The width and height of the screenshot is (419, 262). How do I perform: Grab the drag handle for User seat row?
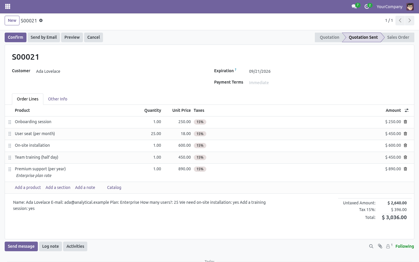click(x=10, y=134)
